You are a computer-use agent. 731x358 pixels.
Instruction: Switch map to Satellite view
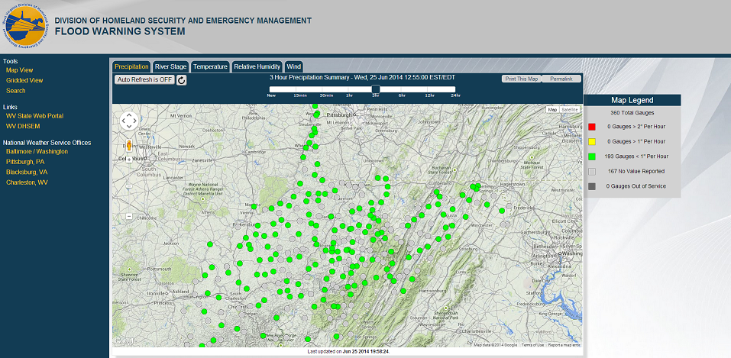coord(569,110)
